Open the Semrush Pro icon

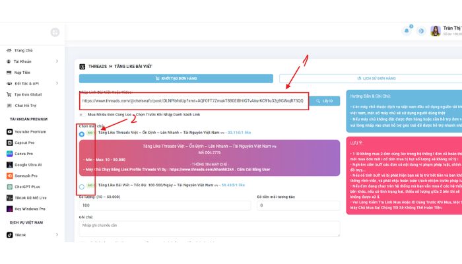tap(10, 176)
